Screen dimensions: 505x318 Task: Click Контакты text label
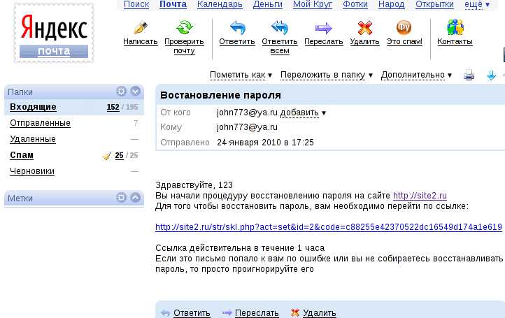click(x=455, y=42)
